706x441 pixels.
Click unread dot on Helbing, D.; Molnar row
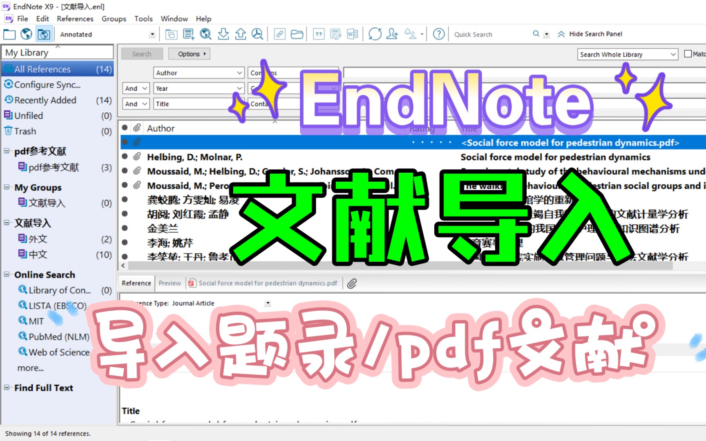click(x=125, y=157)
